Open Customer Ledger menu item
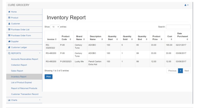197x108 pixels. click(24, 47)
